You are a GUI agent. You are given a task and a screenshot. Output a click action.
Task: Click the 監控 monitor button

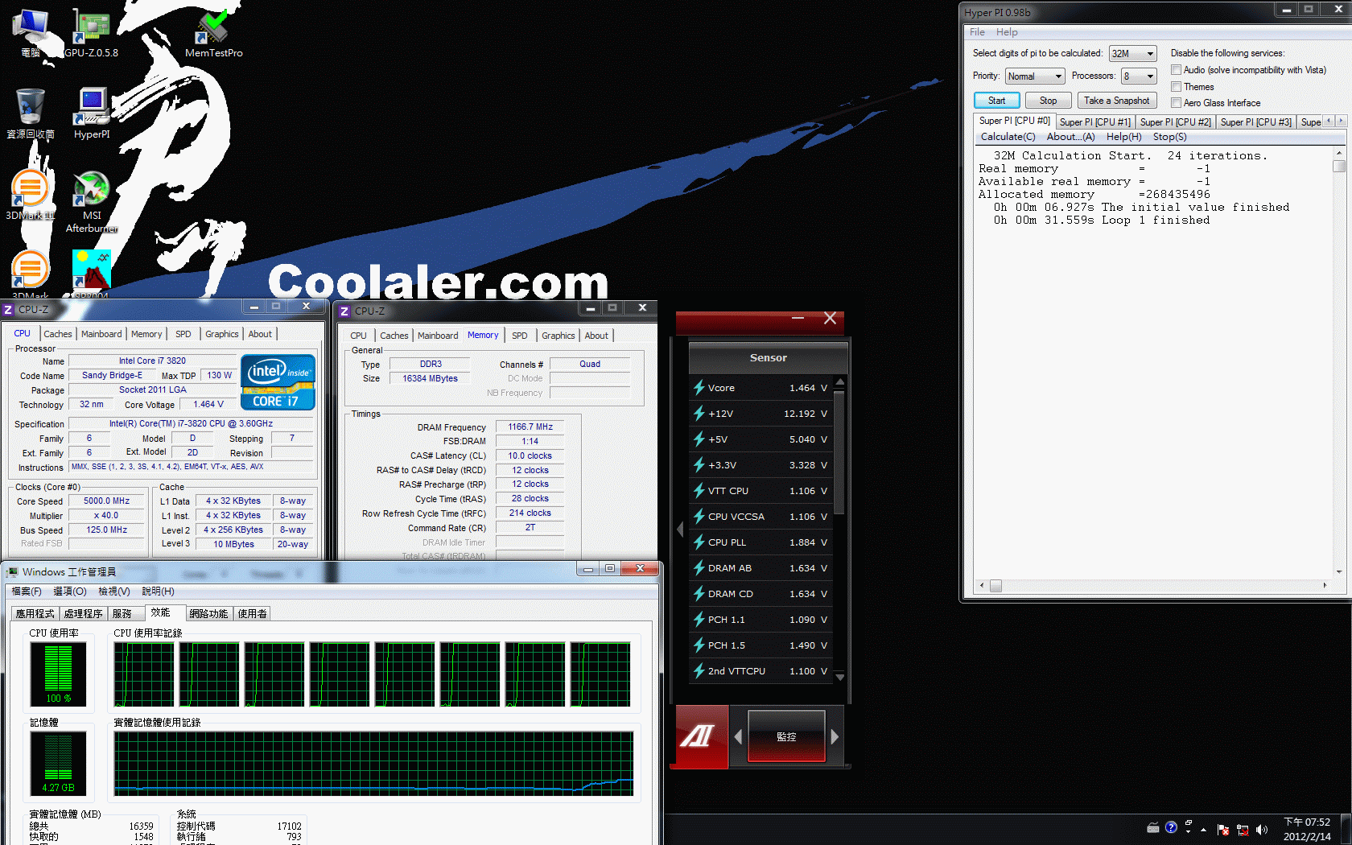click(786, 736)
